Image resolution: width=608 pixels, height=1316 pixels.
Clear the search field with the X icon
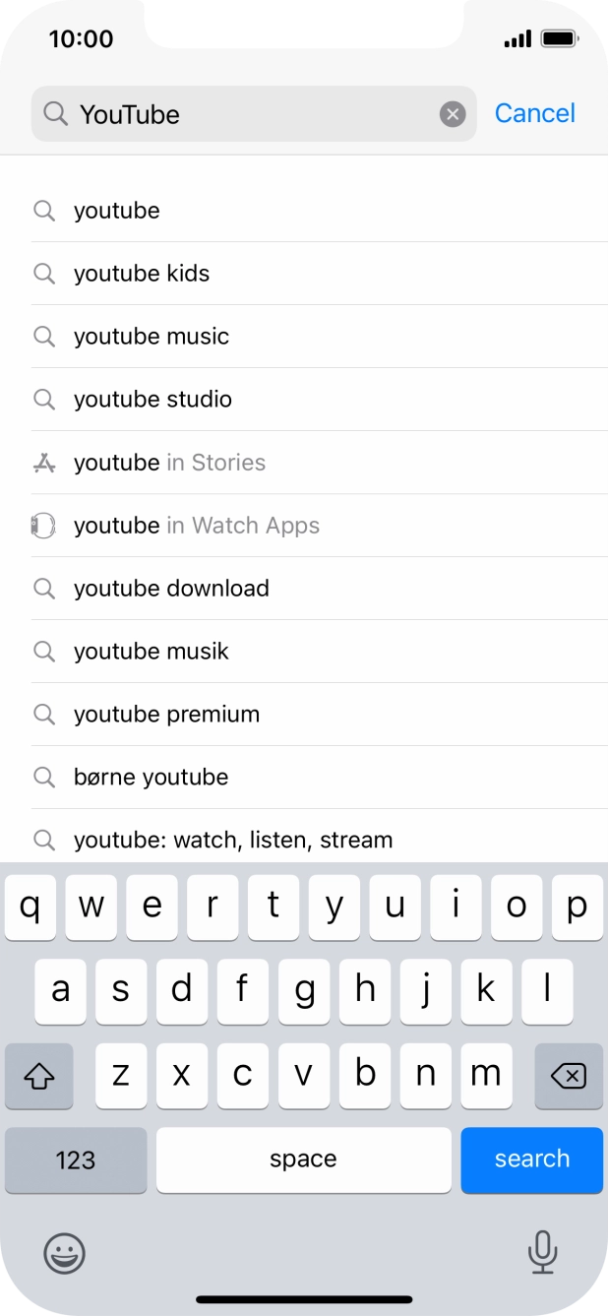pyautogui.click(x=452, y=113)
